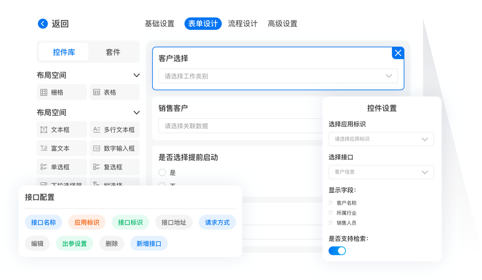Close the 客户选择 field card
Screen dimensions: 482x280
[398, 53]
